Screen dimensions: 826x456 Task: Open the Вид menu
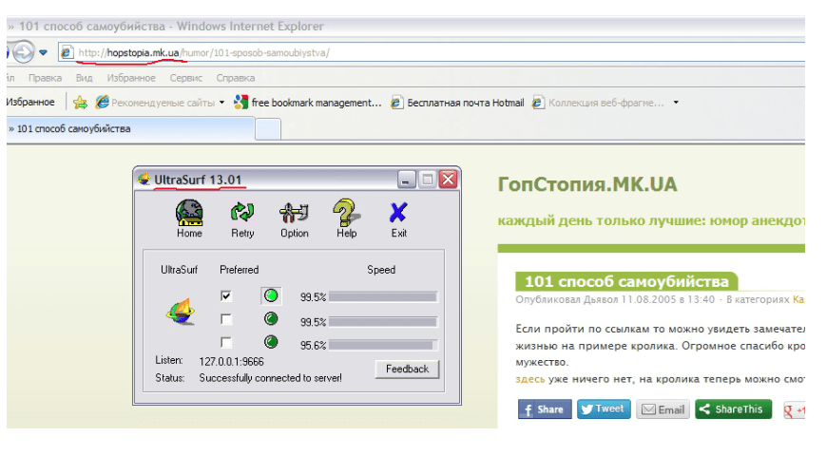coord(84,78)
